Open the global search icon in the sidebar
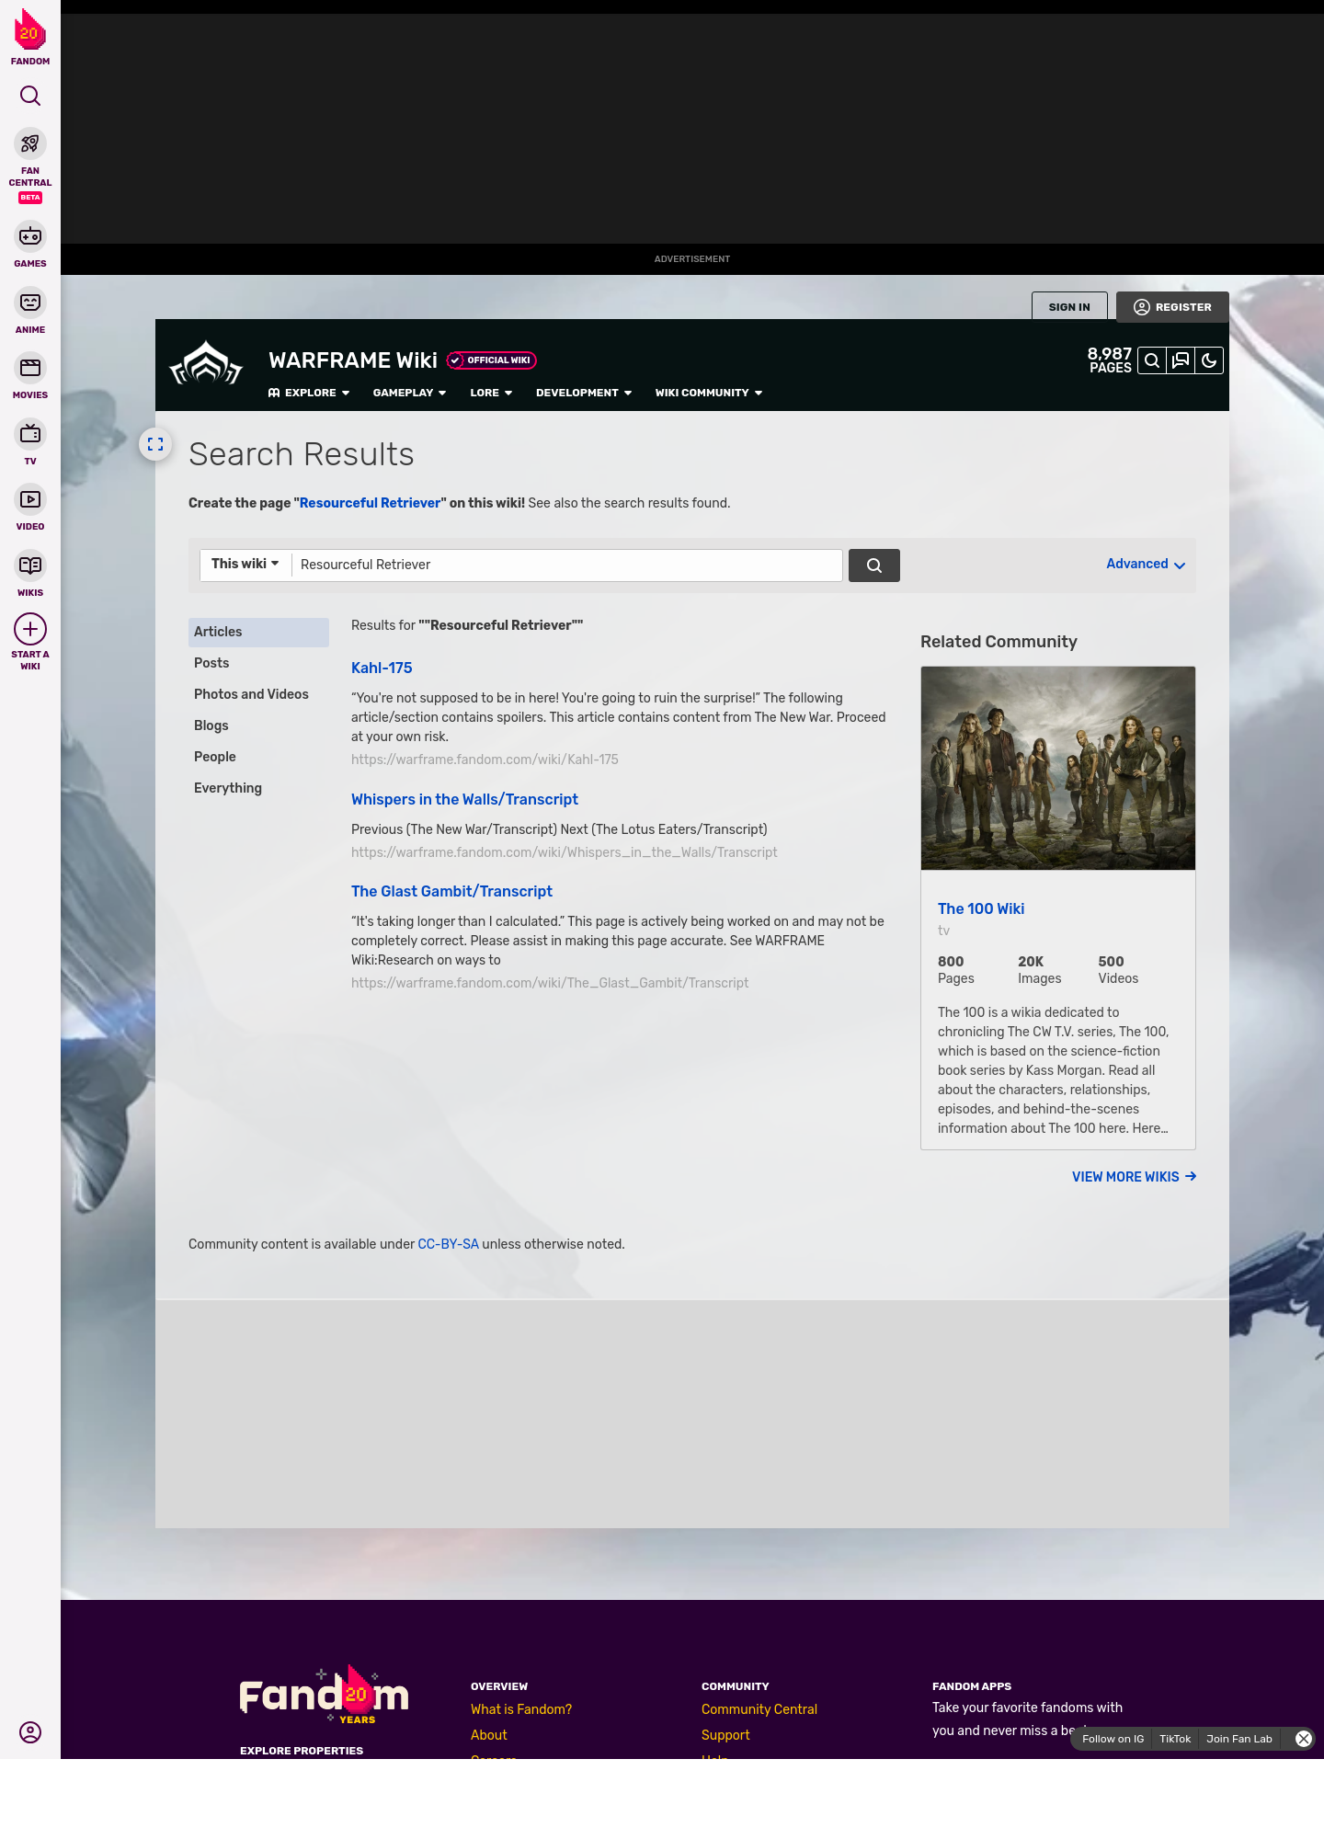The height and width of the screenshot is (1839, 1324). coord(30,96)
